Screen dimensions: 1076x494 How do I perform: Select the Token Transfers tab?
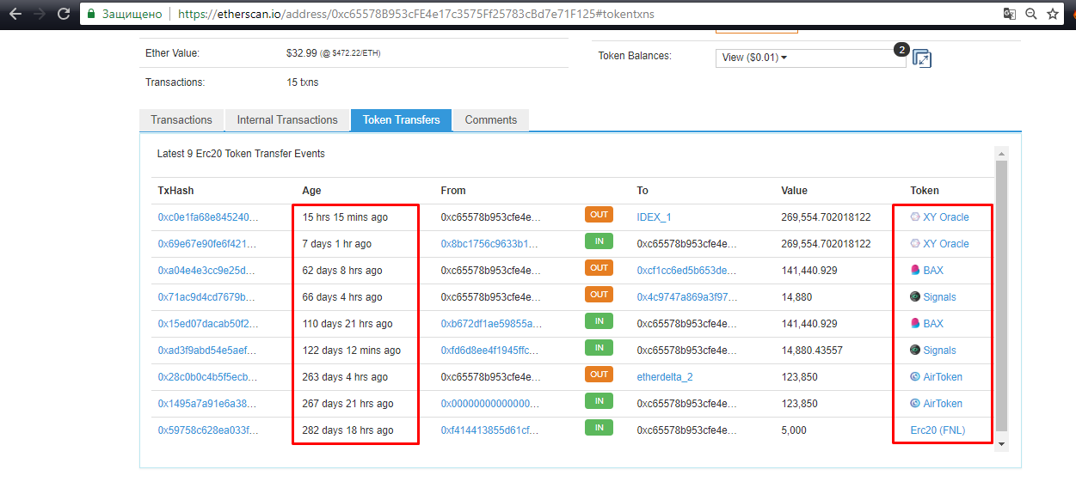click(x=402, y=120)
